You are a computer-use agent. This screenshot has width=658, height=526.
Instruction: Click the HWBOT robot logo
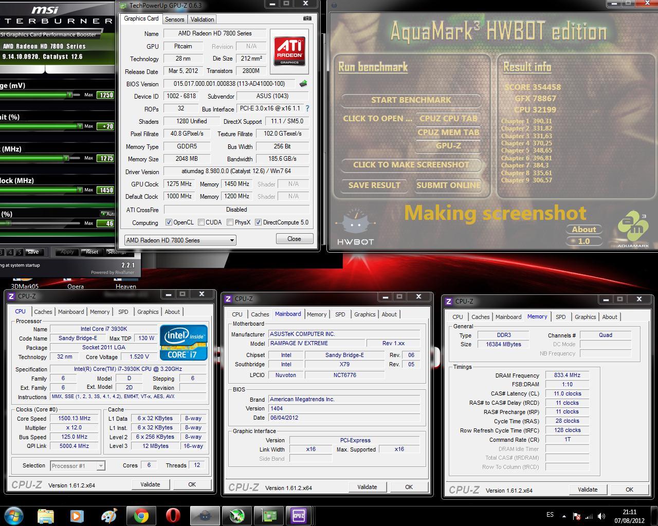click(355, 227)
